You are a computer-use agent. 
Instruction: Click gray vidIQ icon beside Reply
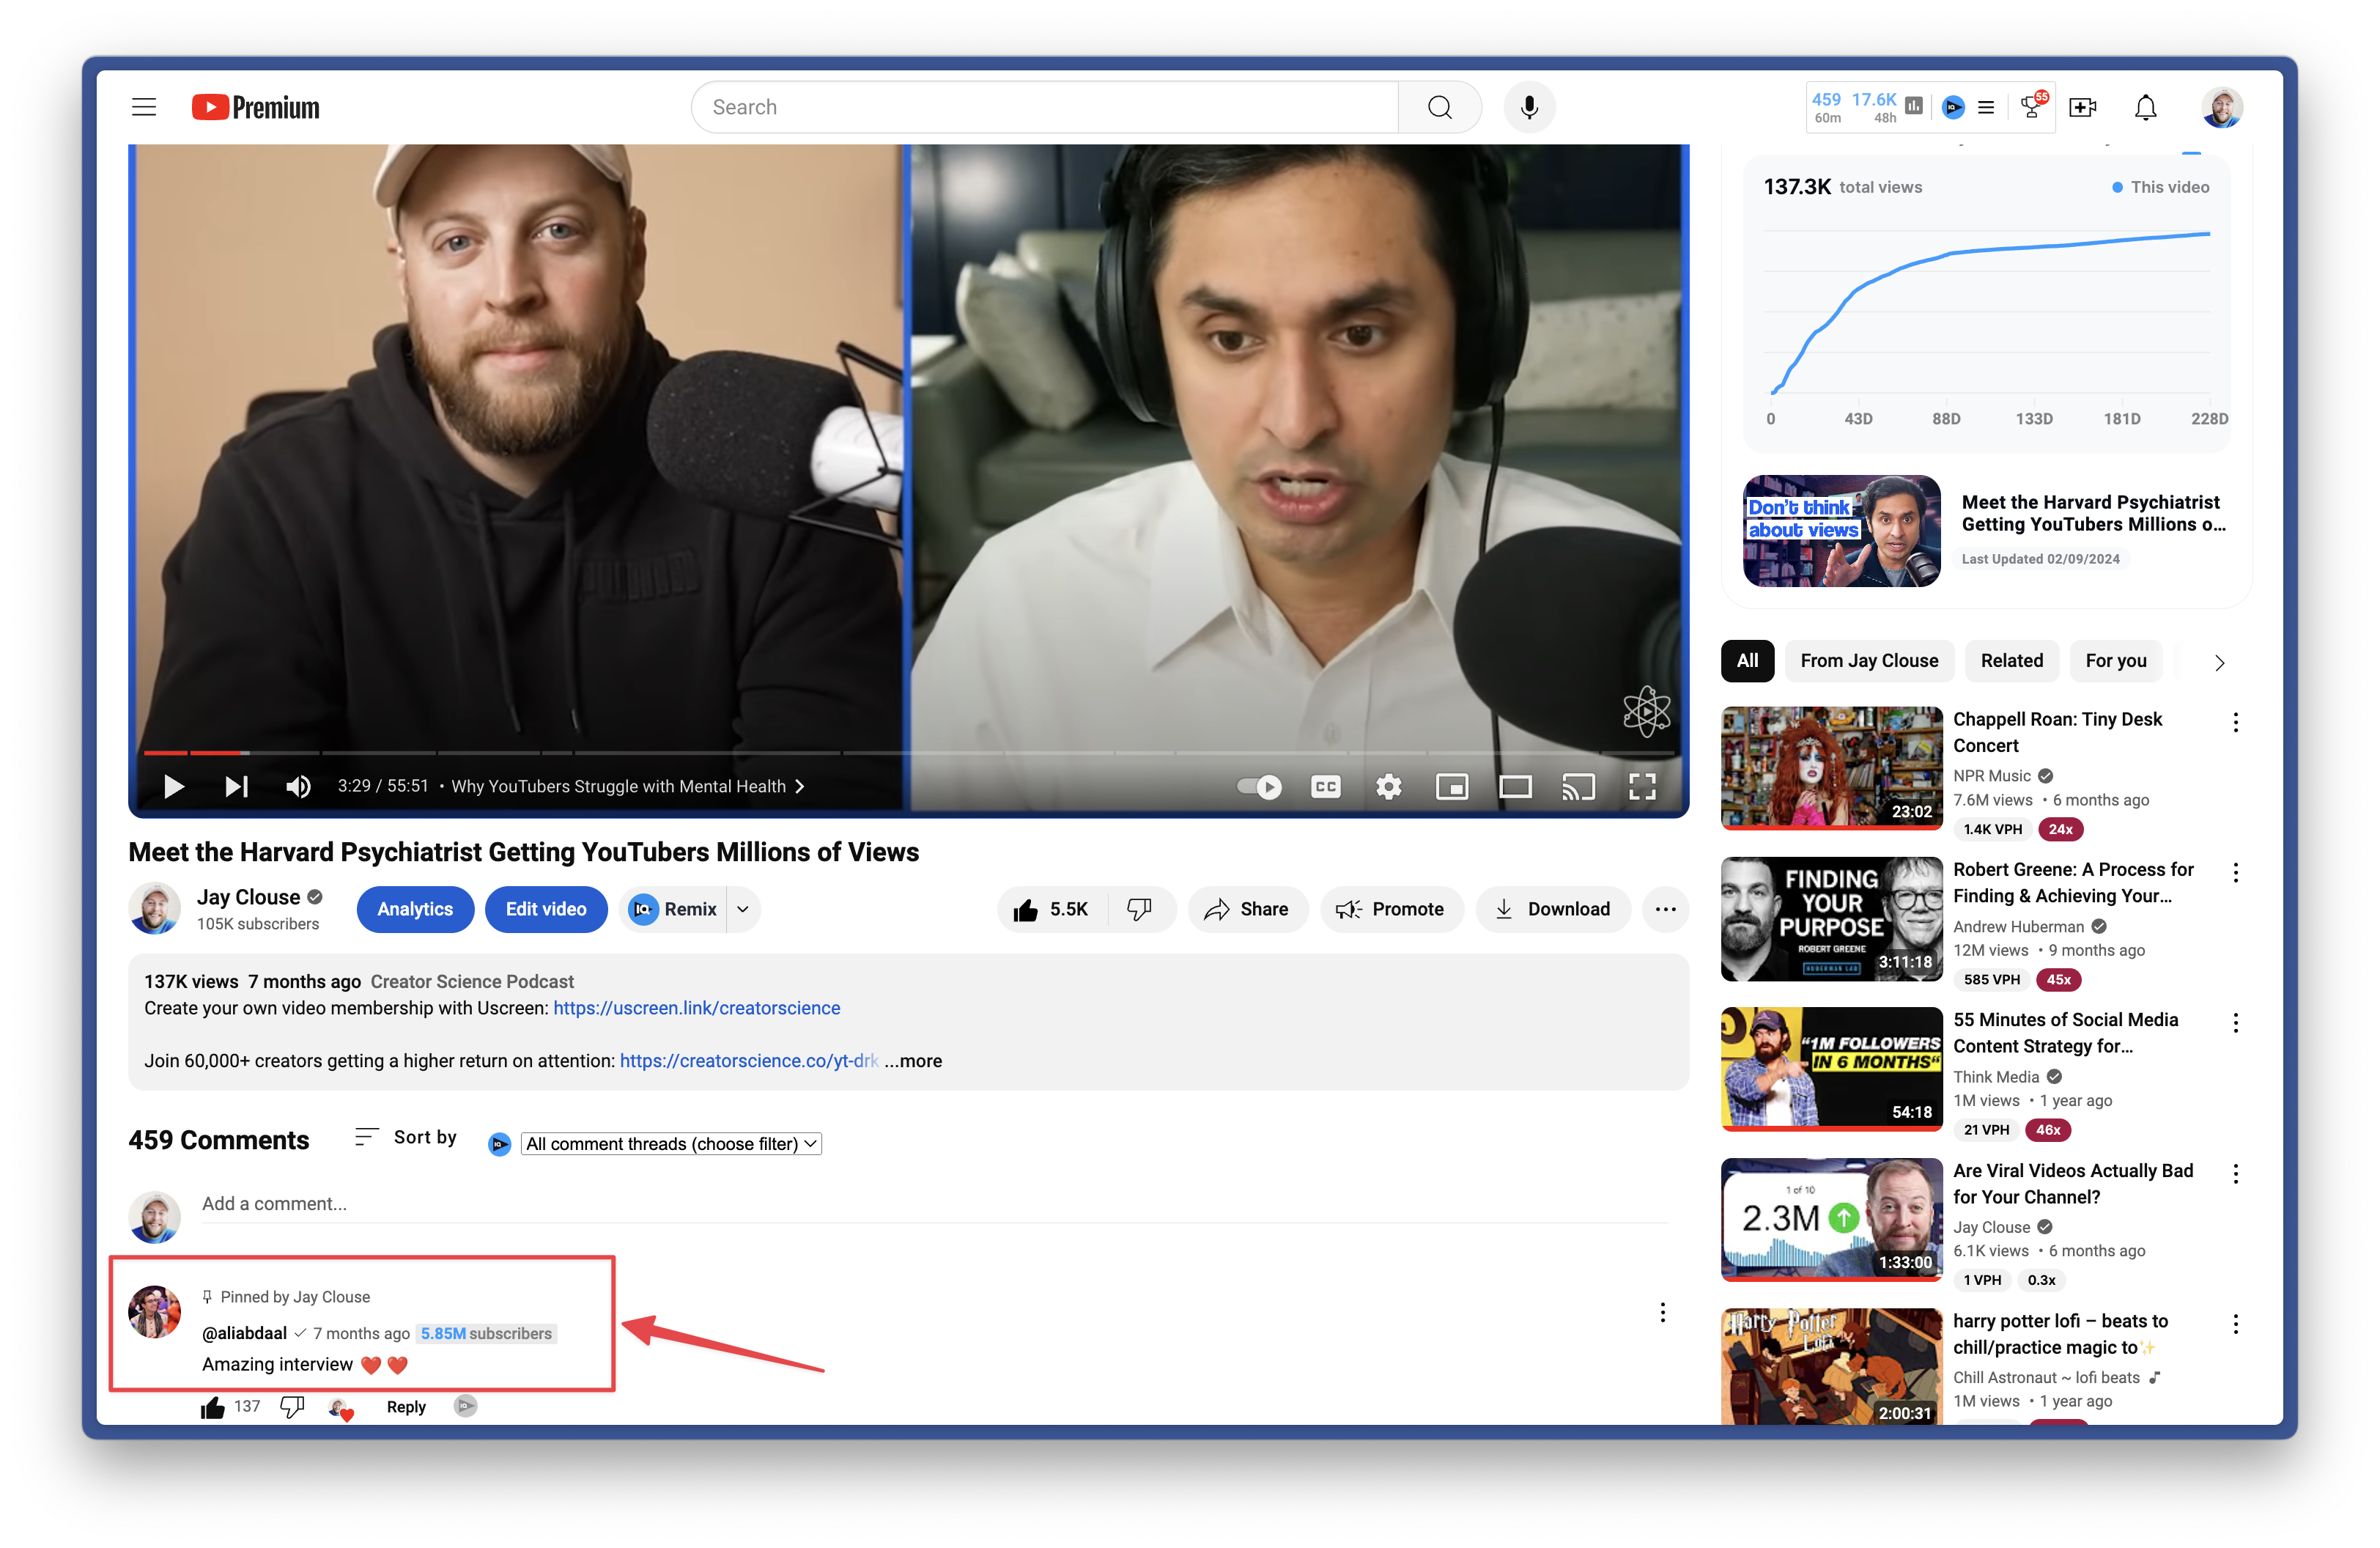point(465,1406)
